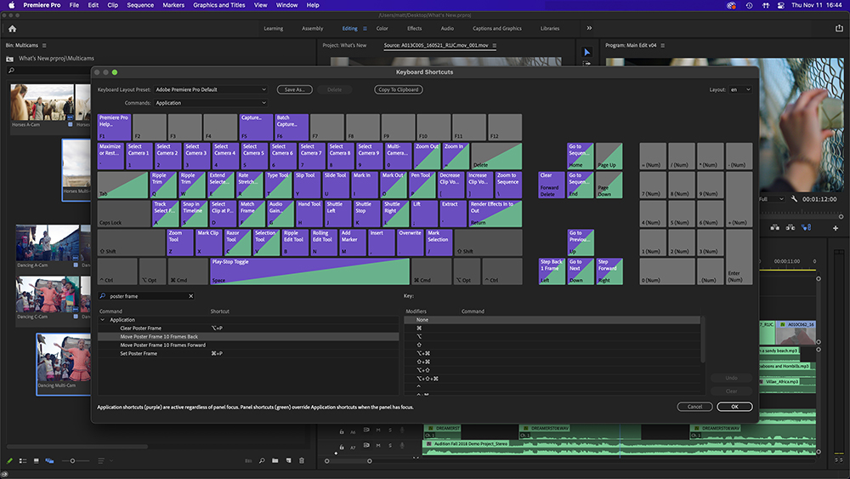This screenshot has width=850, height=479.
Task: Open the Program Main Edit panel menu
Action: point(662,45)
